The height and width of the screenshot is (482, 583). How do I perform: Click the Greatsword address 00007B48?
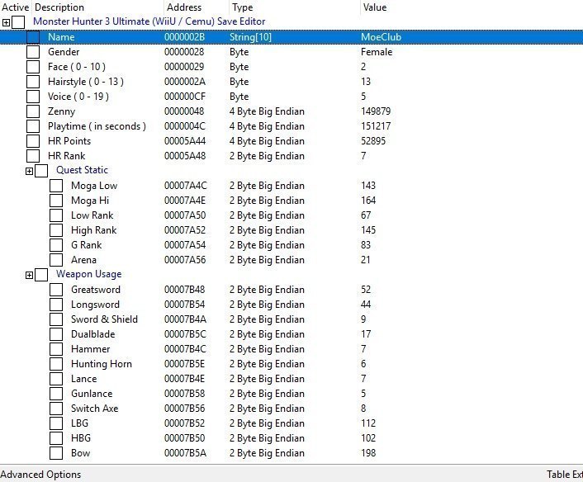(x=184, y=290)
